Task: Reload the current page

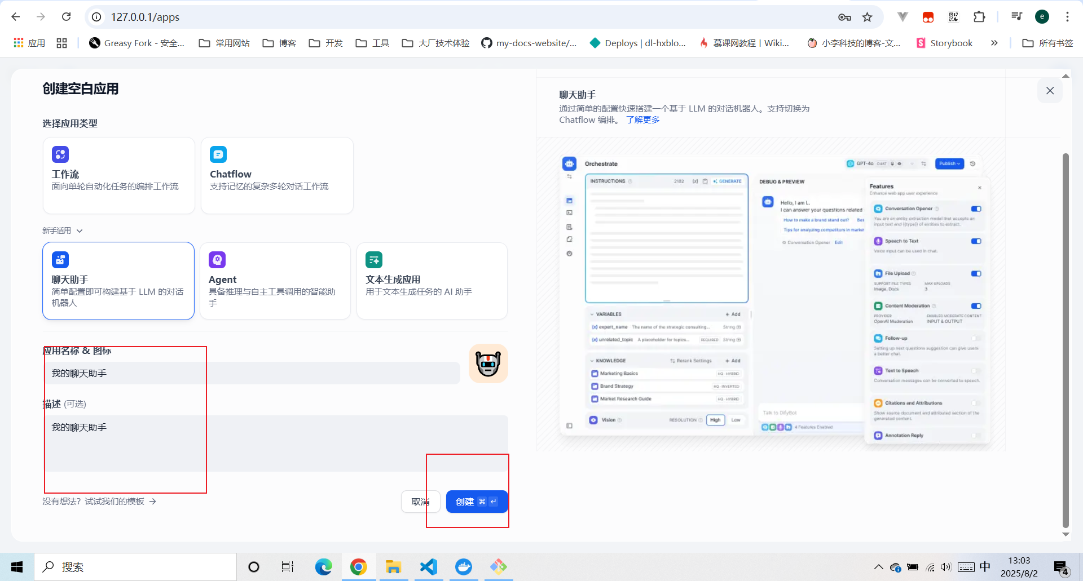Action: [x=67, y=17]
